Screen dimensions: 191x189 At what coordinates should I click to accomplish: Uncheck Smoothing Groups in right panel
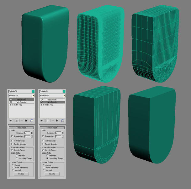(x=48, y=158)
